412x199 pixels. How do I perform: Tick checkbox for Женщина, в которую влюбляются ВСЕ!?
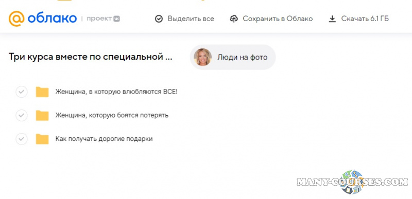click(22, 92)
